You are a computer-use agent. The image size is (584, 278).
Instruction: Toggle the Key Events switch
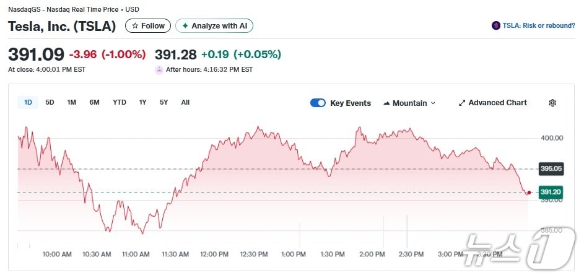318,103
